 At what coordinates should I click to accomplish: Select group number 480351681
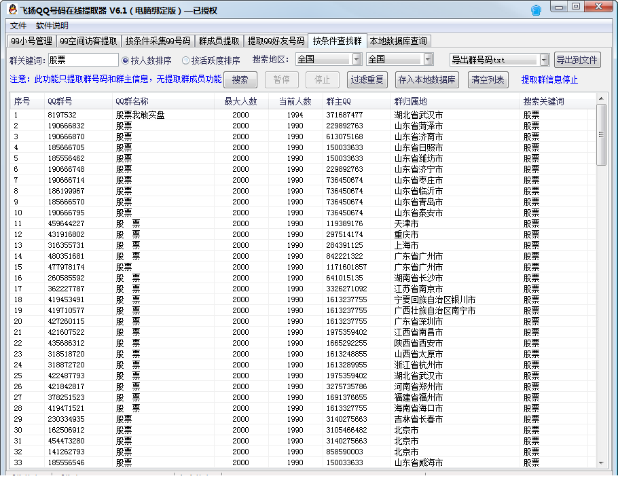(67, 256)
